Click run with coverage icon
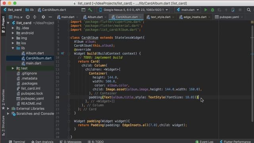 pyautogui.click(x=219, y=10)
